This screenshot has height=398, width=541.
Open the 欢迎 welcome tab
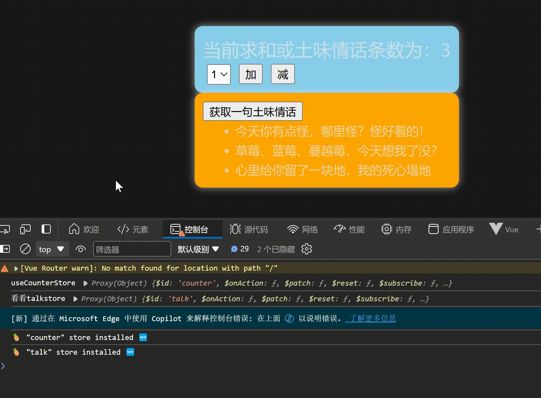pyautogui.click(x=84, y=229)
